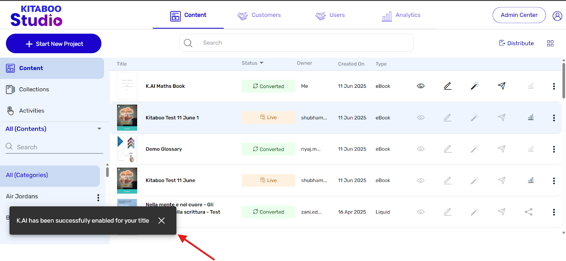Select All (Categories) filter
The image size is (566, 261).
[50, 176]
